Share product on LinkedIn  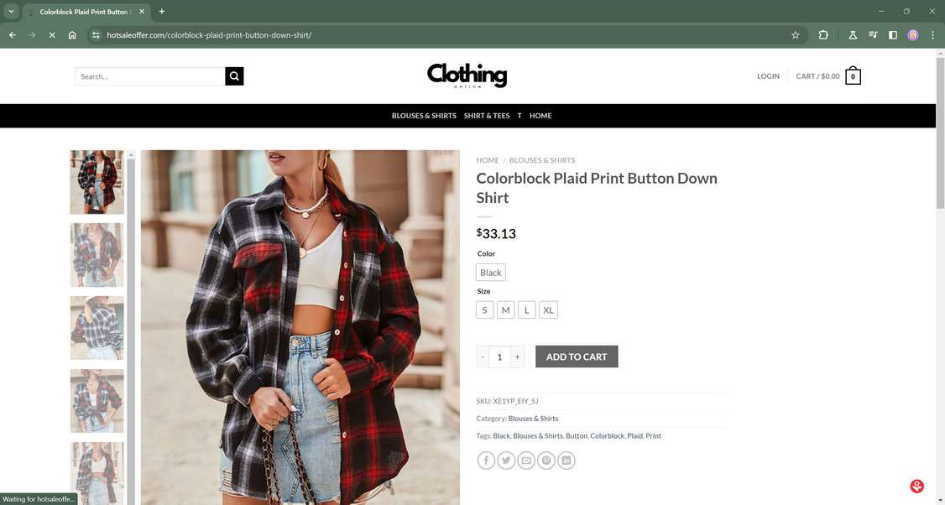(x=566, y=461)
